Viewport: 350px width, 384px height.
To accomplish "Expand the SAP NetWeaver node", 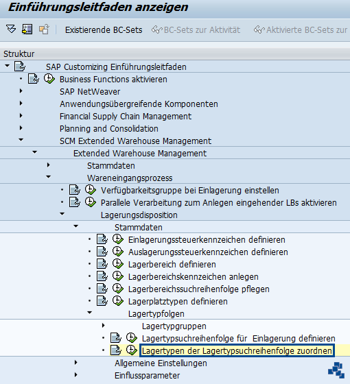I will pyautogui.click(x=21, y=91).
